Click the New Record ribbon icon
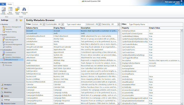Image resolution: width=184 pixels, height=105 pixels. pyautogui.click(x=10, y=11)
